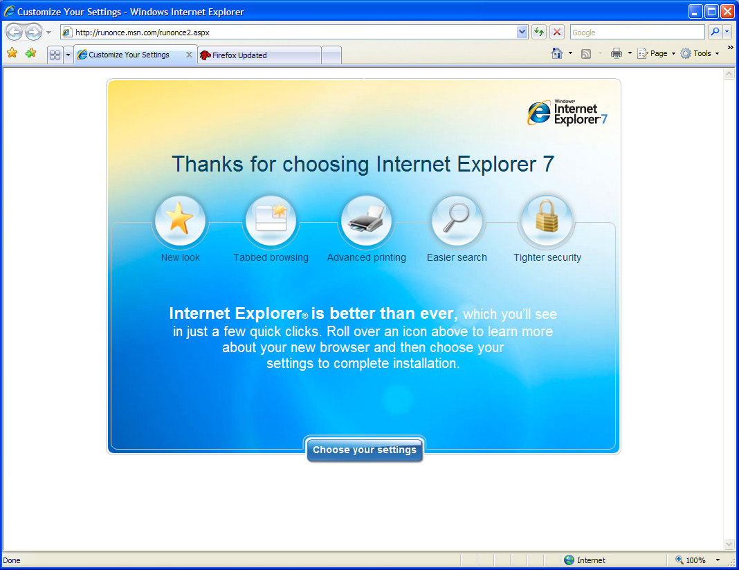Click the RSS Feeds icon

tap(586, 54)
